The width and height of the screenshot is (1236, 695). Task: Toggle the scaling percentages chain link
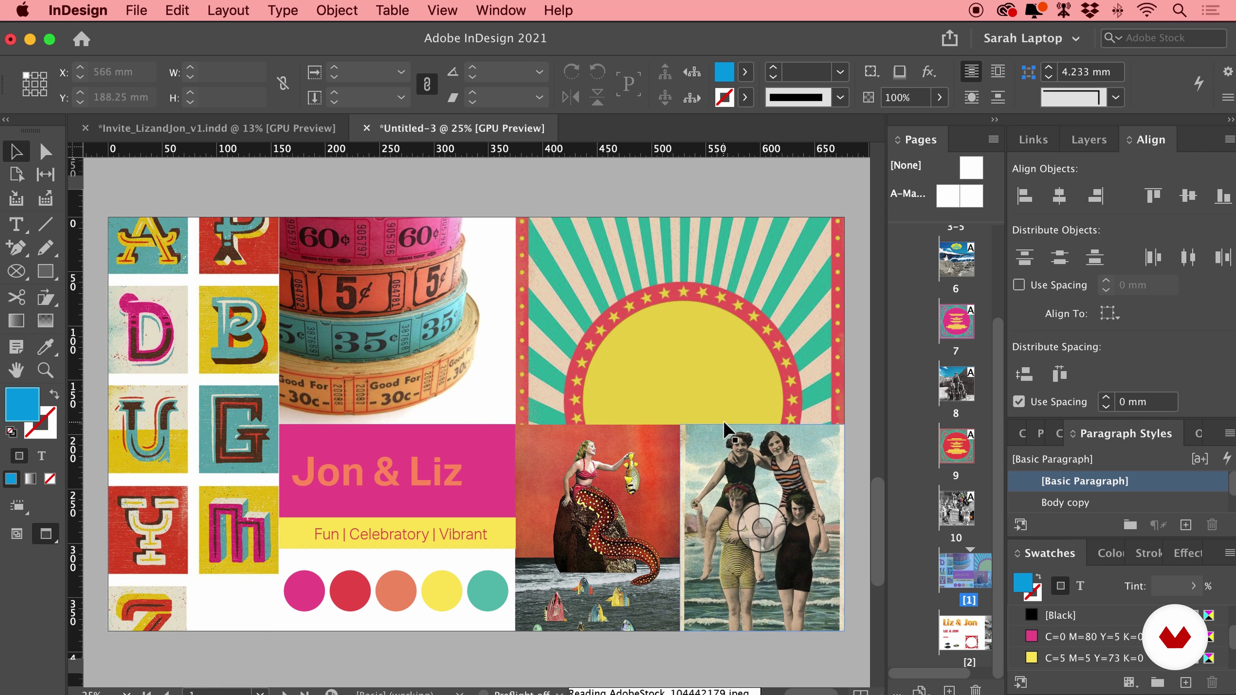(x=426, y=84)
